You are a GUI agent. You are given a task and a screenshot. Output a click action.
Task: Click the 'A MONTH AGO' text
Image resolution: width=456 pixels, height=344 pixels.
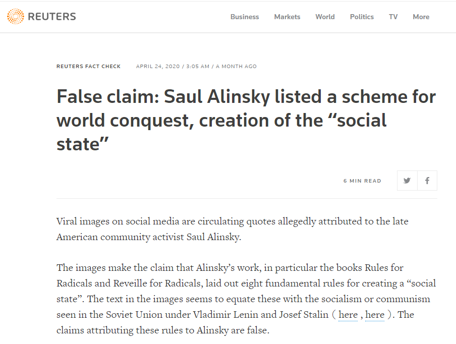click(x=236, y=66)
